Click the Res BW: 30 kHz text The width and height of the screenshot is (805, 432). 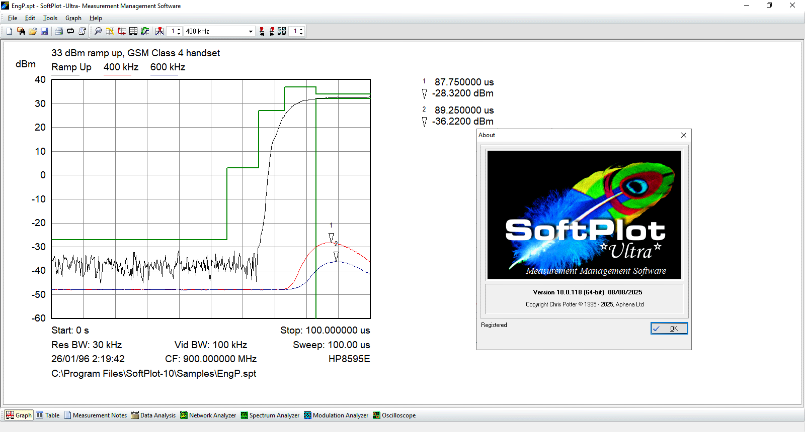coord(87,345)
